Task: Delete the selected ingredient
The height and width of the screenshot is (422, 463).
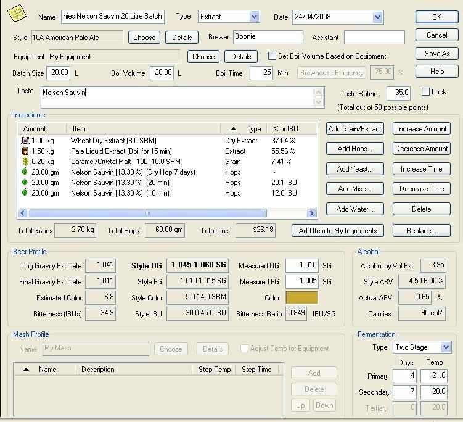Action: coord(421,209)
